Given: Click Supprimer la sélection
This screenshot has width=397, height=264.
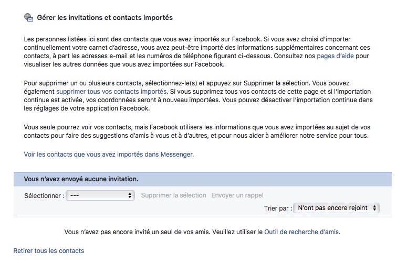Looking at the screenshot, I should pyautogui.click(x=173, y=195).
